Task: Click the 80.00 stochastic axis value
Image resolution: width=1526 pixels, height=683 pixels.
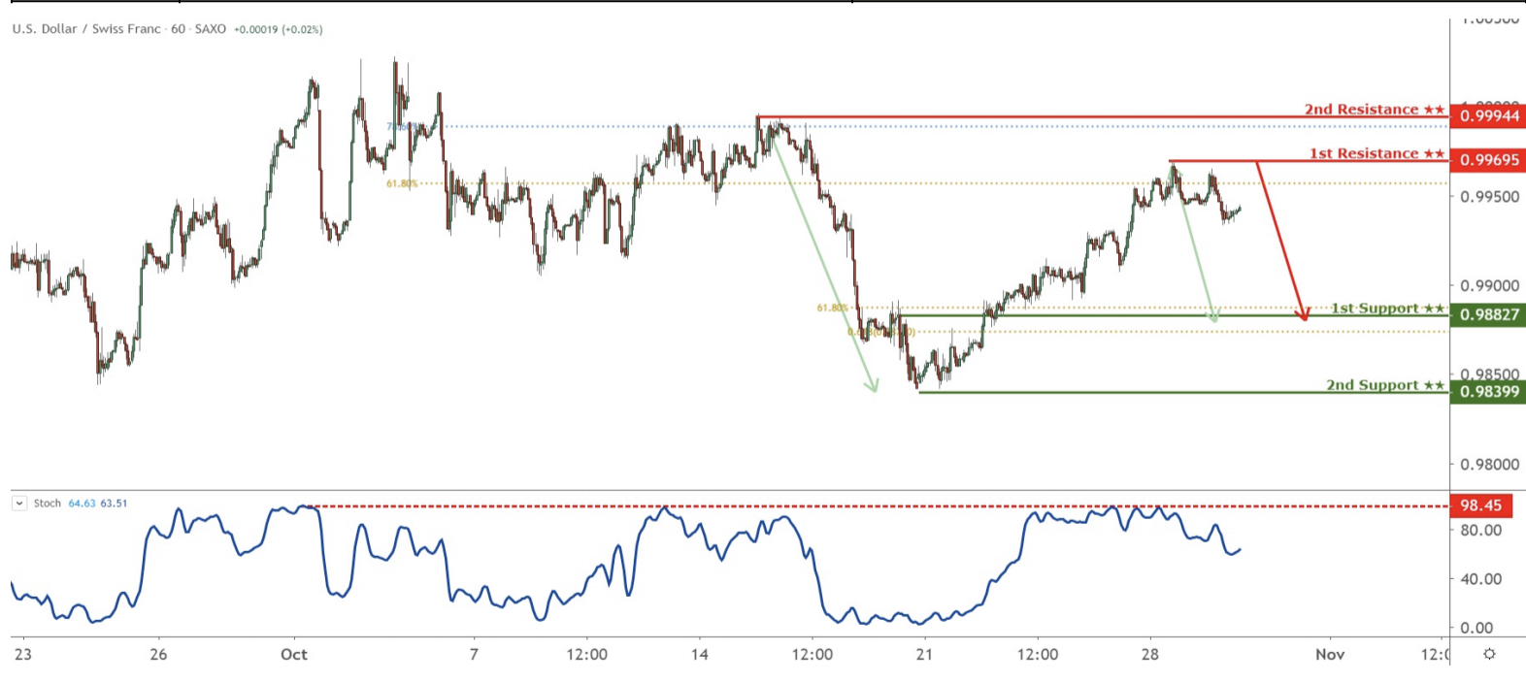Action: pyautogui.click(x=1481, y=531)
